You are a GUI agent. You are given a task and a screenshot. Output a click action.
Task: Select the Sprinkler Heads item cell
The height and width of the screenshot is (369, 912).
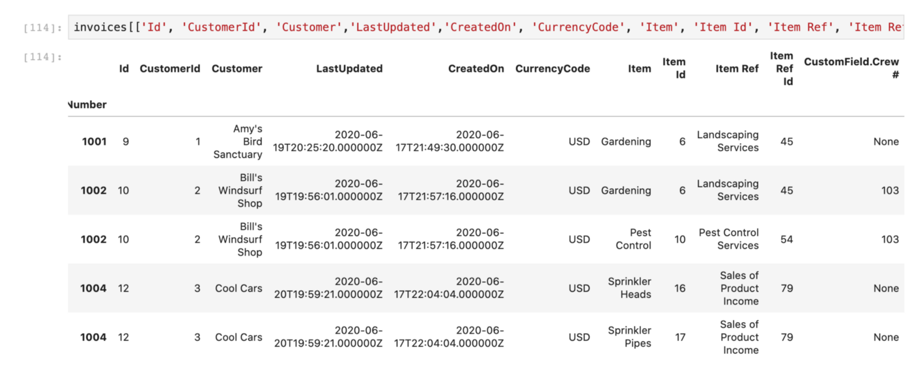(629, 288)
